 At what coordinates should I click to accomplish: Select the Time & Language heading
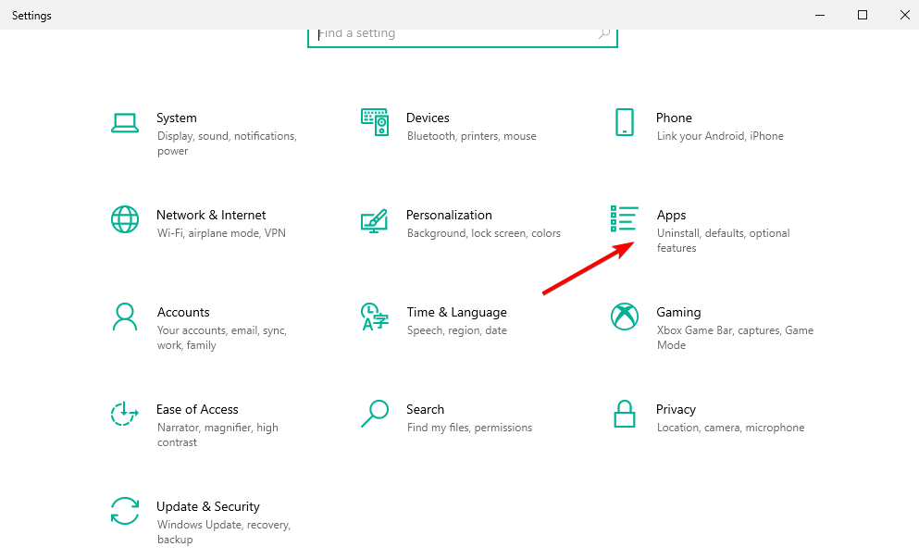456,312
